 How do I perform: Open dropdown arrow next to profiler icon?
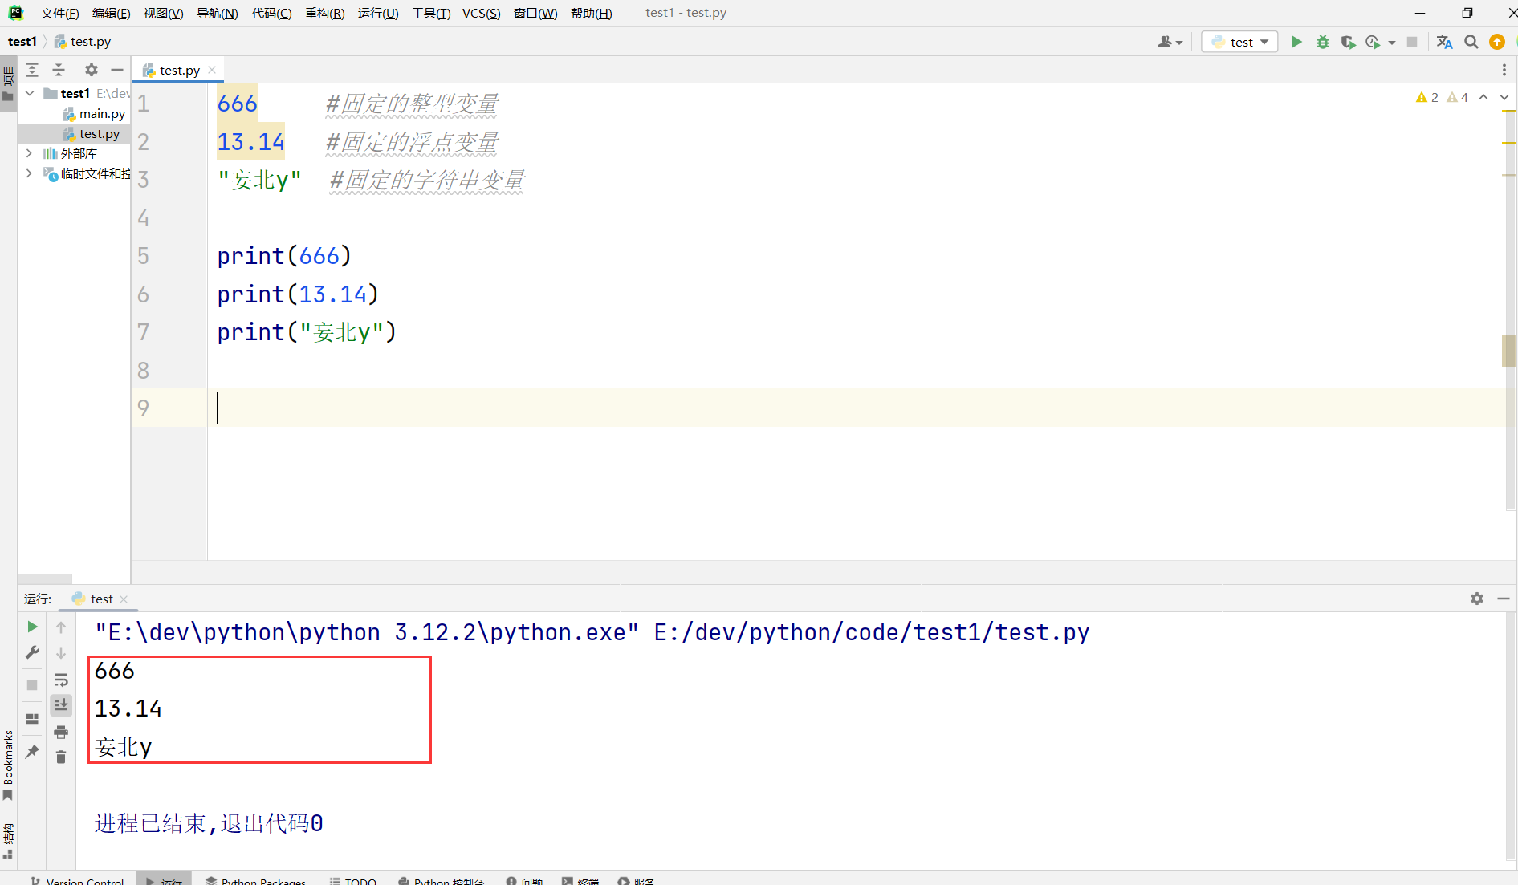[1392, 43]
